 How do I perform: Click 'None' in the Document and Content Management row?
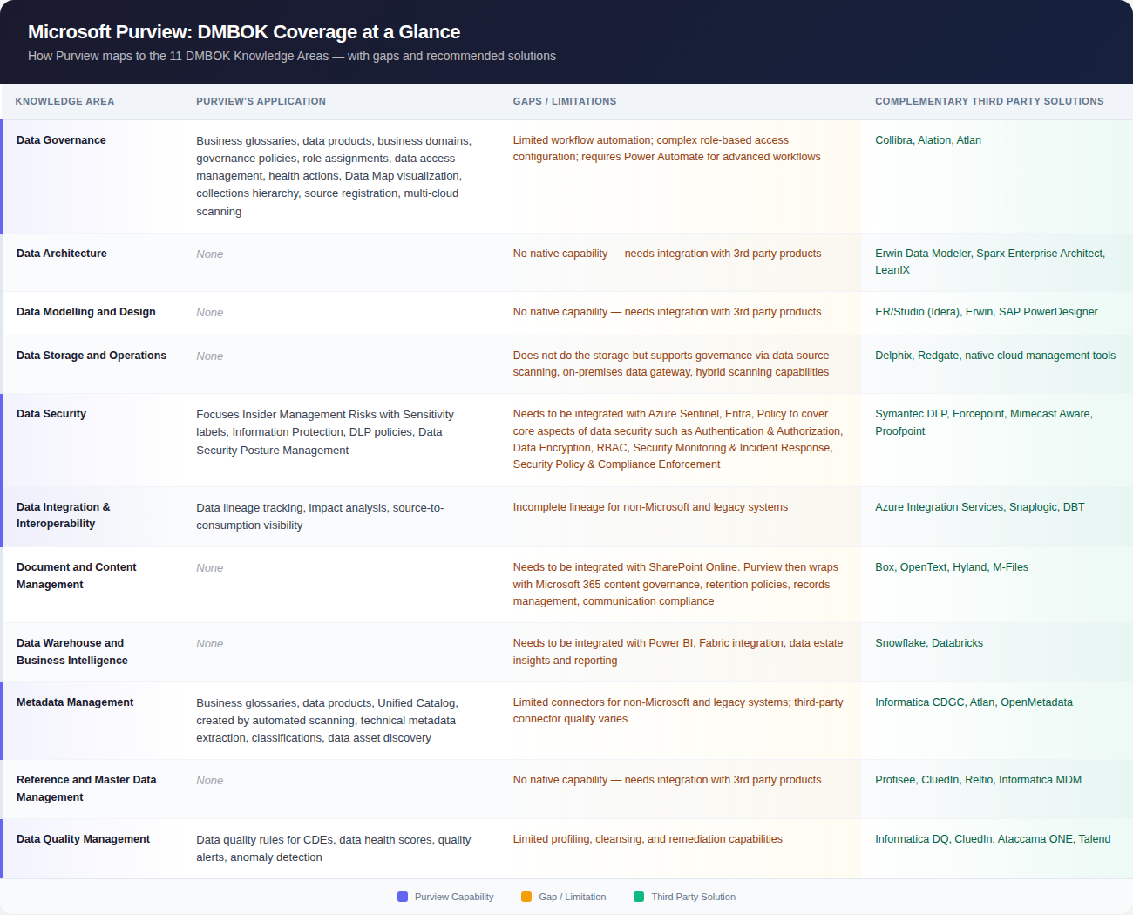click(x=210, y=568)
